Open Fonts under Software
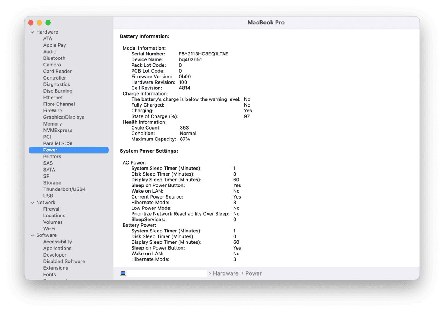444x312 pixels. pos(50,275)
